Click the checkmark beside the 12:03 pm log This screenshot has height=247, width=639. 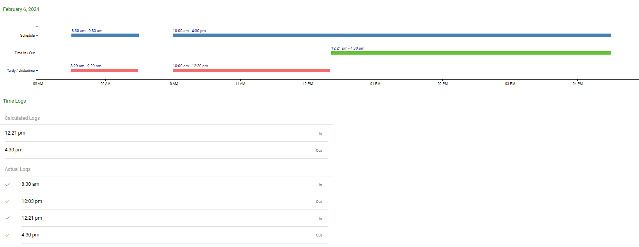7,201
